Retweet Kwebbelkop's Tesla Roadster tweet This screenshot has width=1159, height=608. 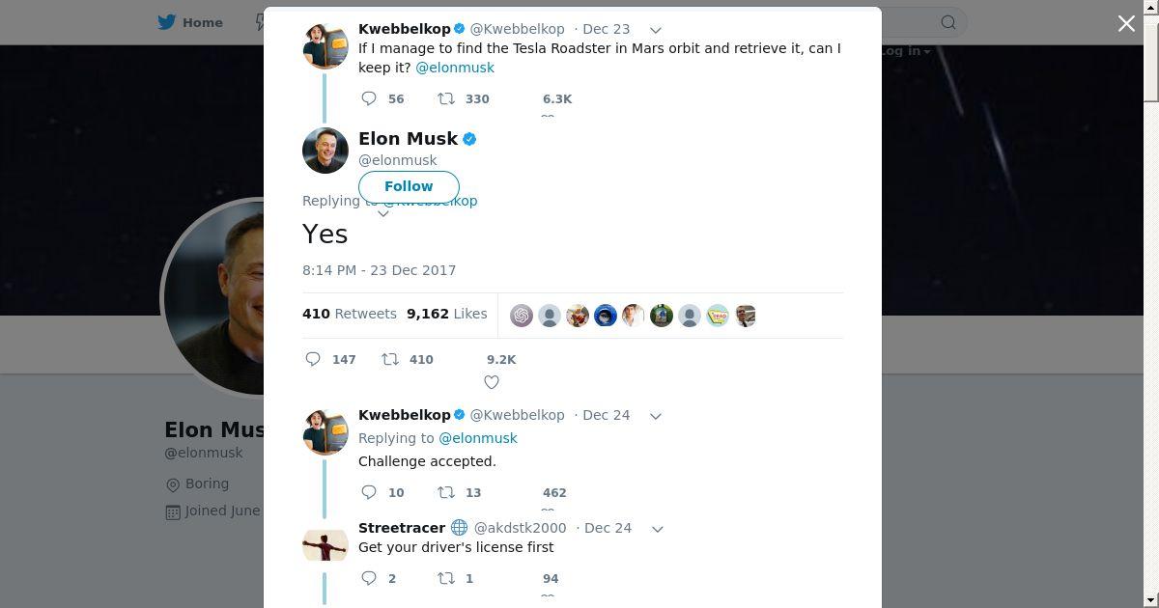point(446,98)
